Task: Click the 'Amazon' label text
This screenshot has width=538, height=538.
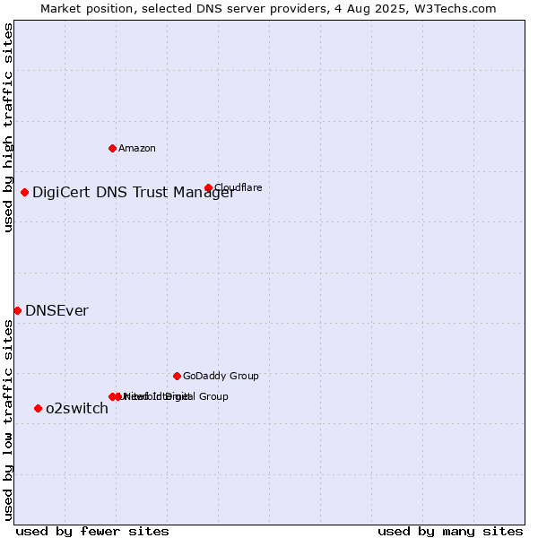Action: coord(137,148)
